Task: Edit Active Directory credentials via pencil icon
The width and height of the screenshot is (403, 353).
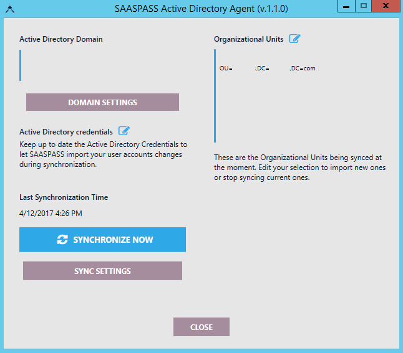Action: pos(124,131)
